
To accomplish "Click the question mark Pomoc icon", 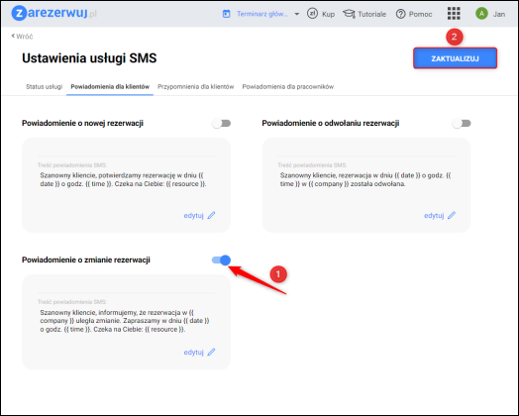I will pyautogui.click(x=400, y=14).
